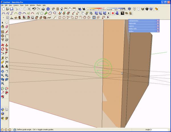The image size is (171, 132).
Task: Choose the Push/Pull tool
Action: click(7, 45)
